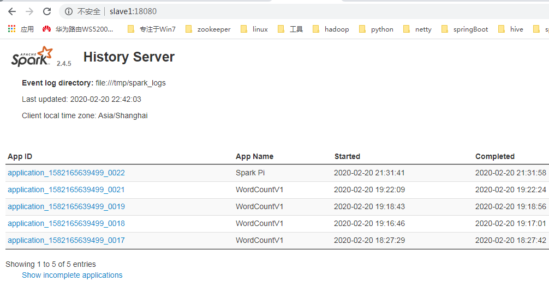The image size is (549, 281).
Task: Click Show incomplete applications link
Action: 72,275
